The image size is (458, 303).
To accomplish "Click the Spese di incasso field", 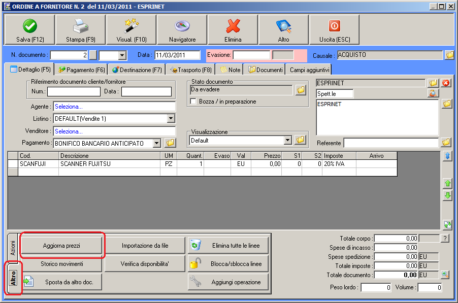I will coord(397,248).
